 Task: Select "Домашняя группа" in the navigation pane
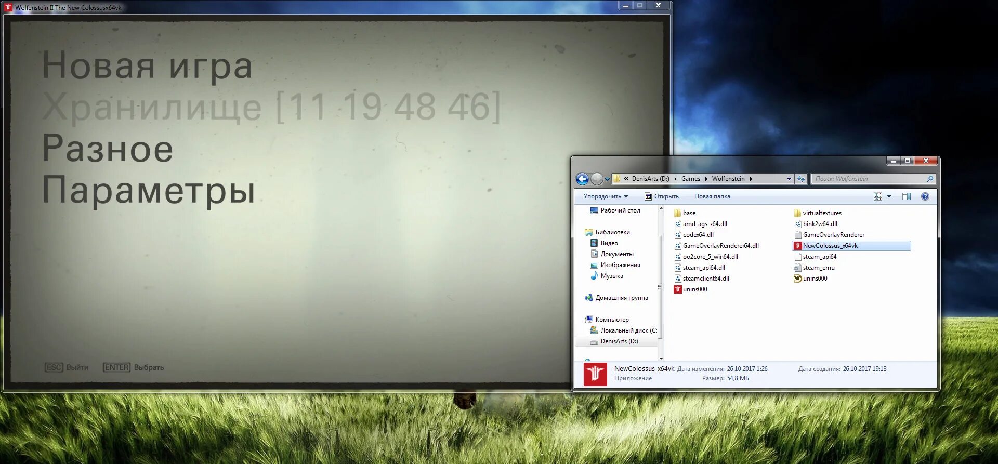[x=616, y=298]
